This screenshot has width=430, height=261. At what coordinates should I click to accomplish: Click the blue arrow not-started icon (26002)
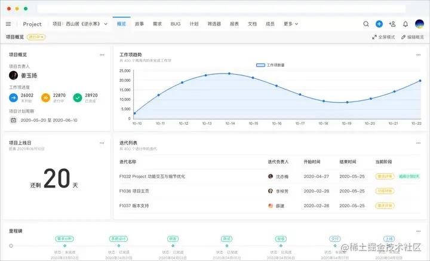(x=13, y=97)
